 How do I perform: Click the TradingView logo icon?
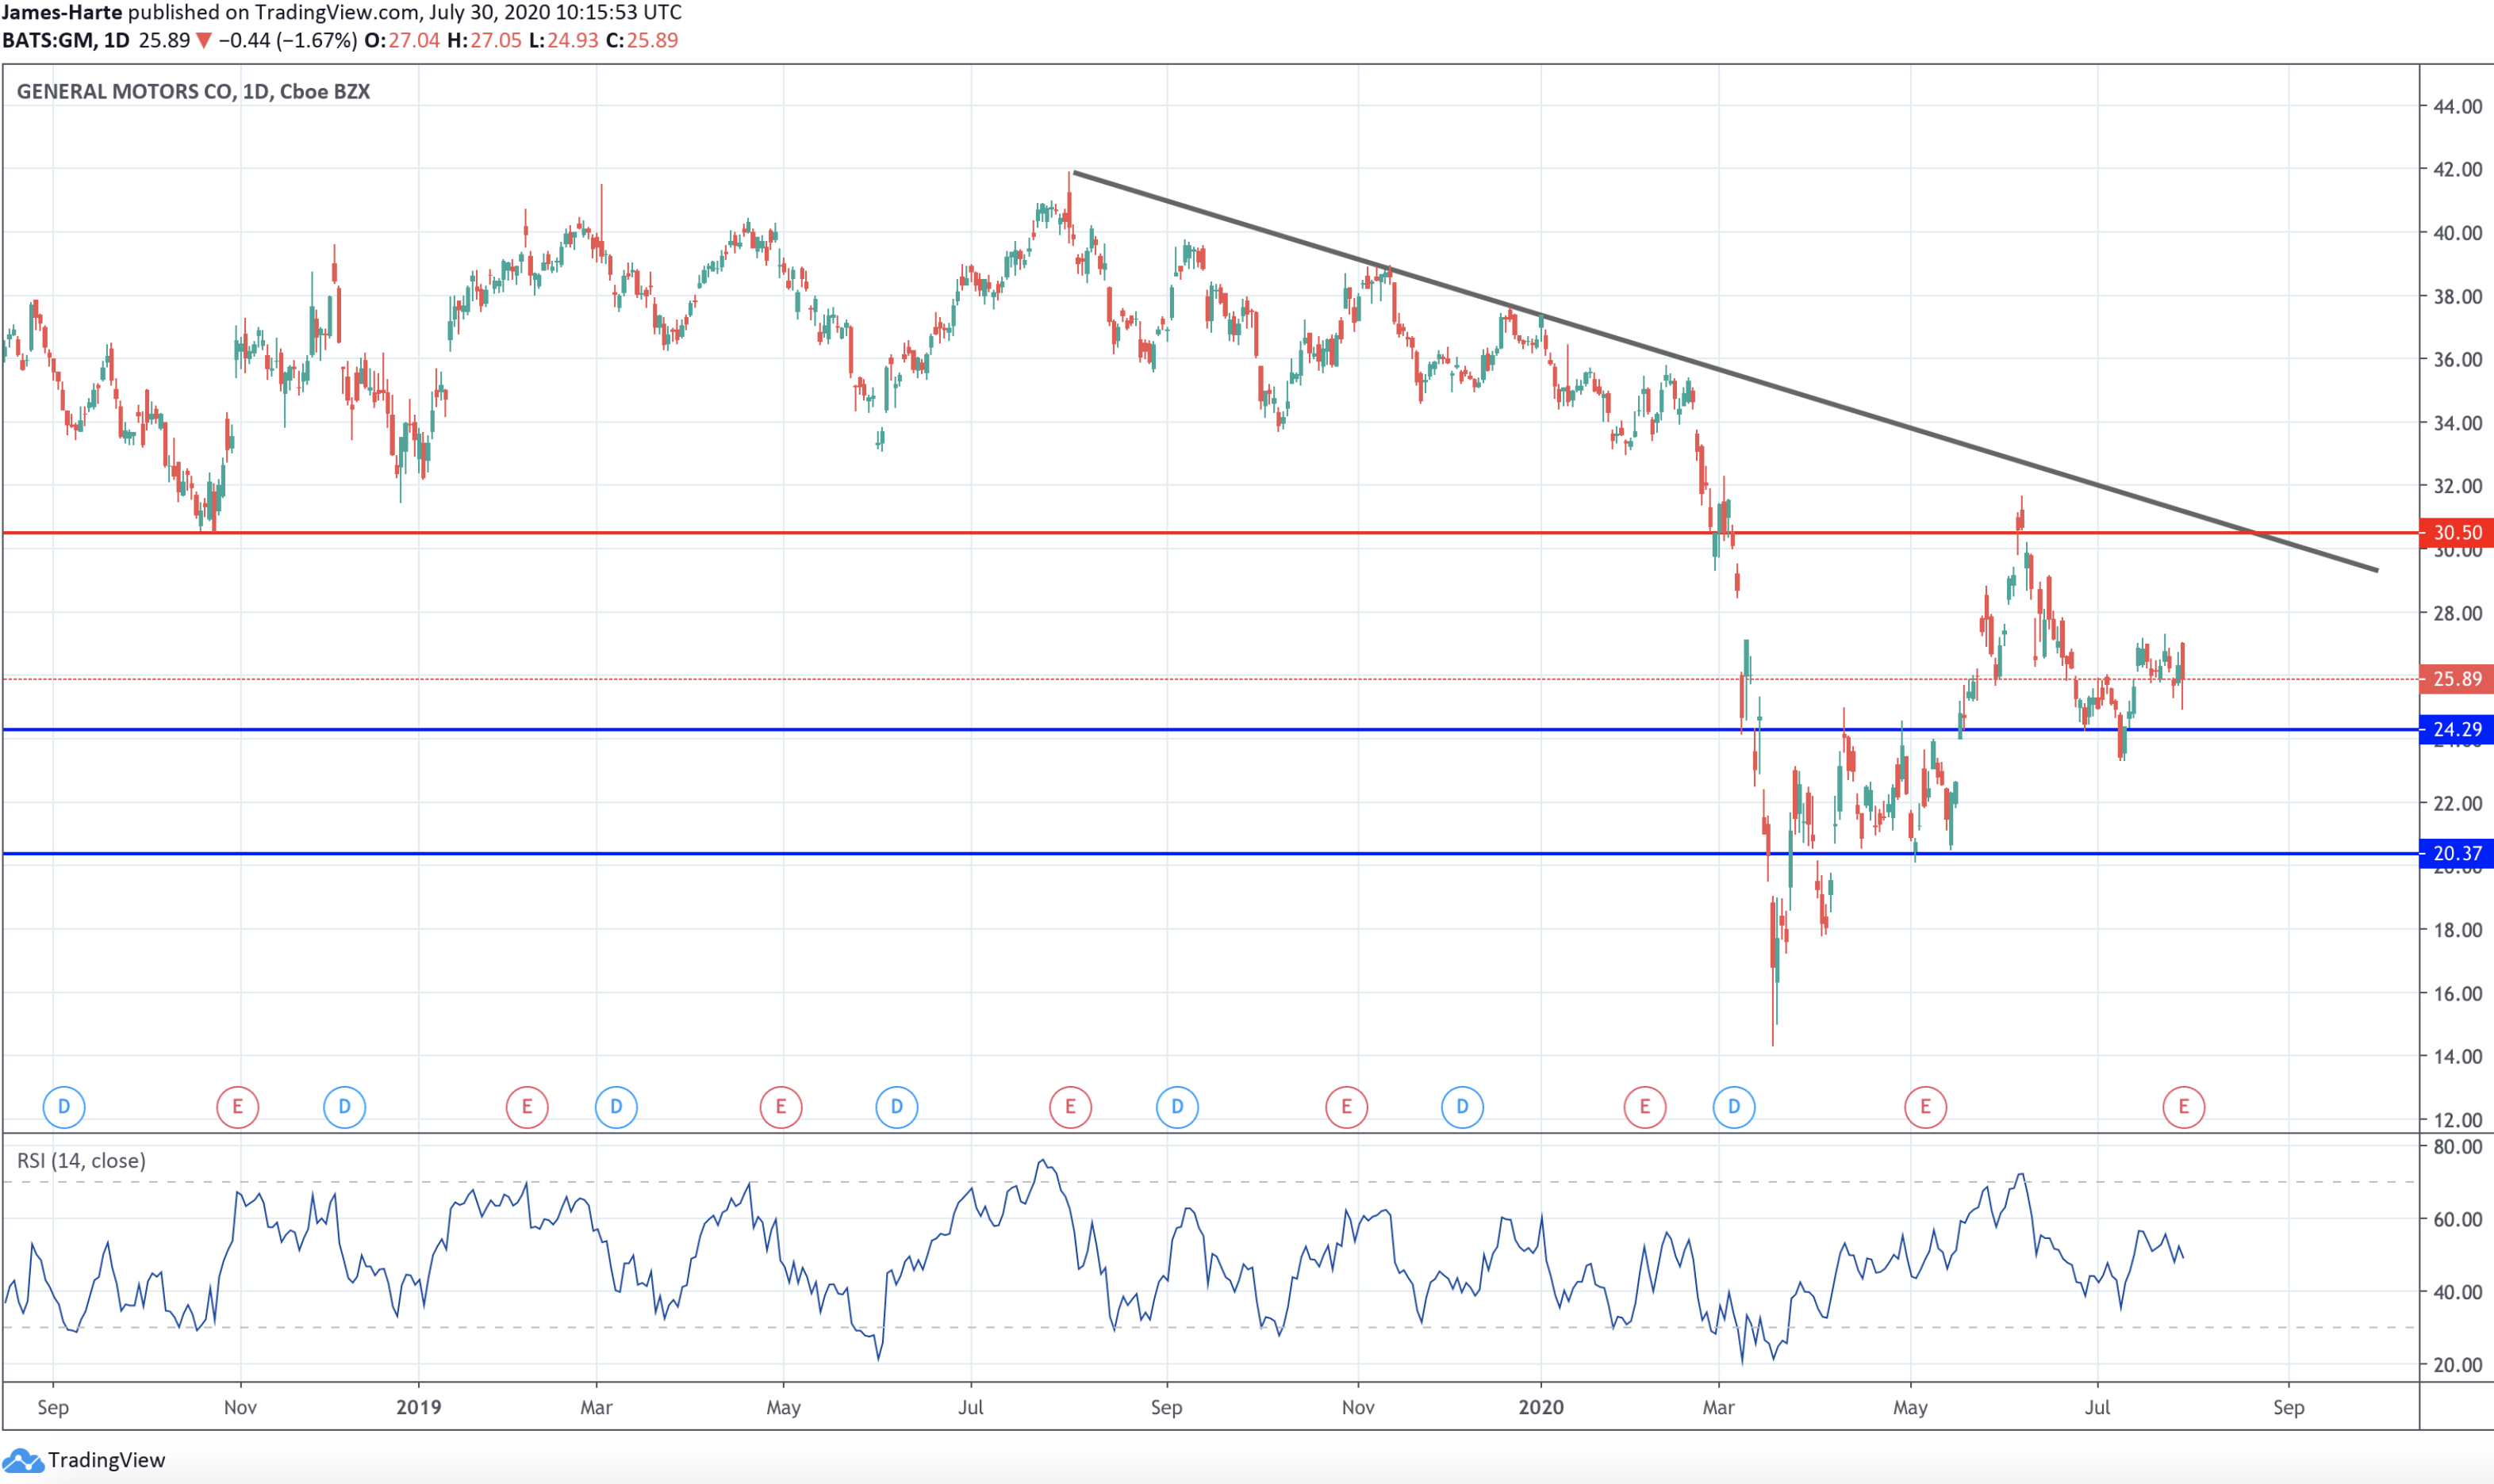22,1460
